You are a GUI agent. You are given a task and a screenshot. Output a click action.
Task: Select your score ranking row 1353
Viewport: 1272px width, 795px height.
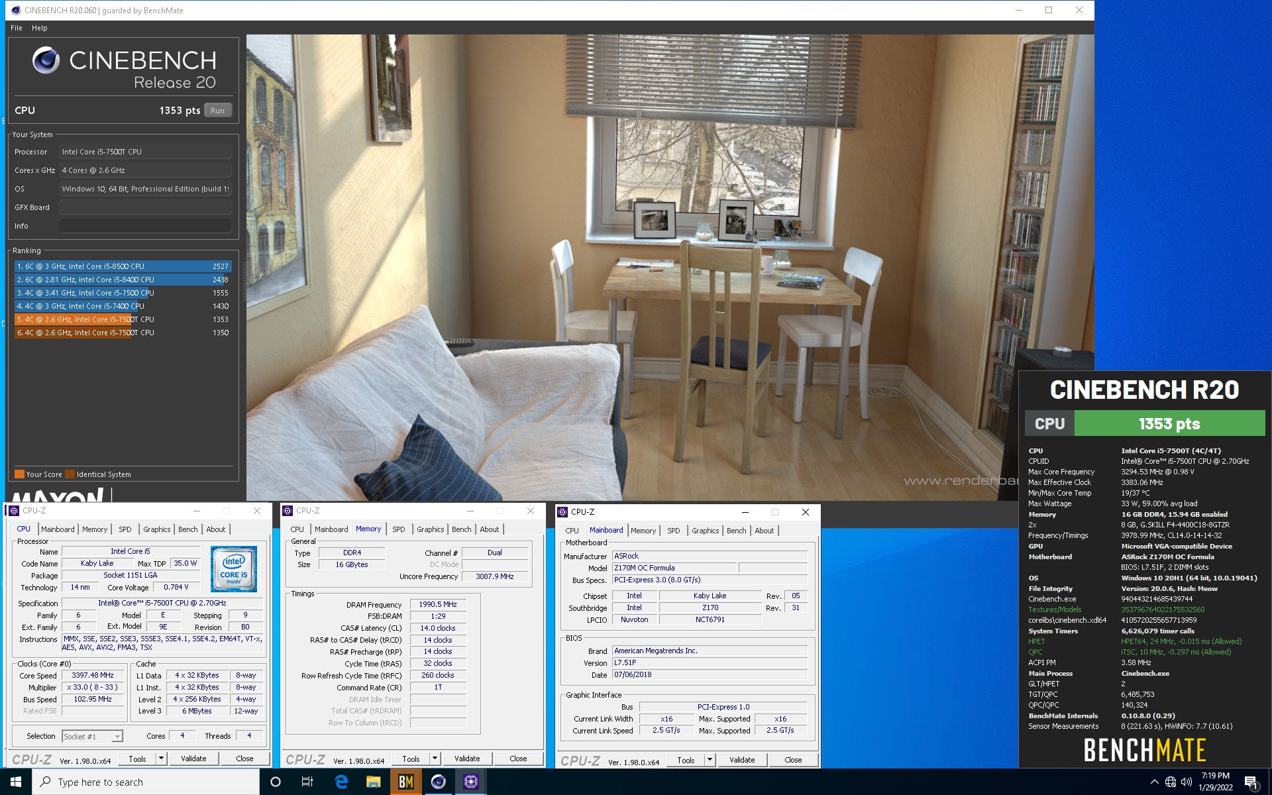coord(123,319)
